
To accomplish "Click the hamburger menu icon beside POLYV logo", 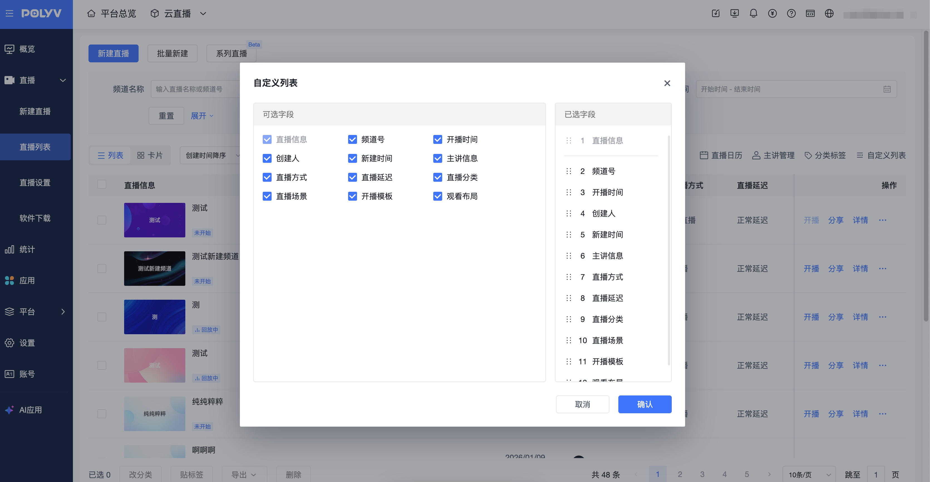I will (x=9, y=14).
